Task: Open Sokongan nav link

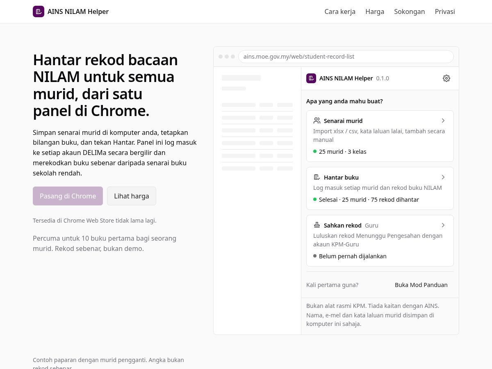Action: click(410, 11)
